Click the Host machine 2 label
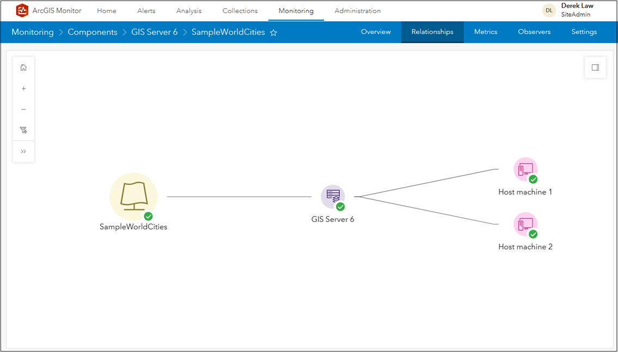 pyautogui.click(x=525, y=247)
